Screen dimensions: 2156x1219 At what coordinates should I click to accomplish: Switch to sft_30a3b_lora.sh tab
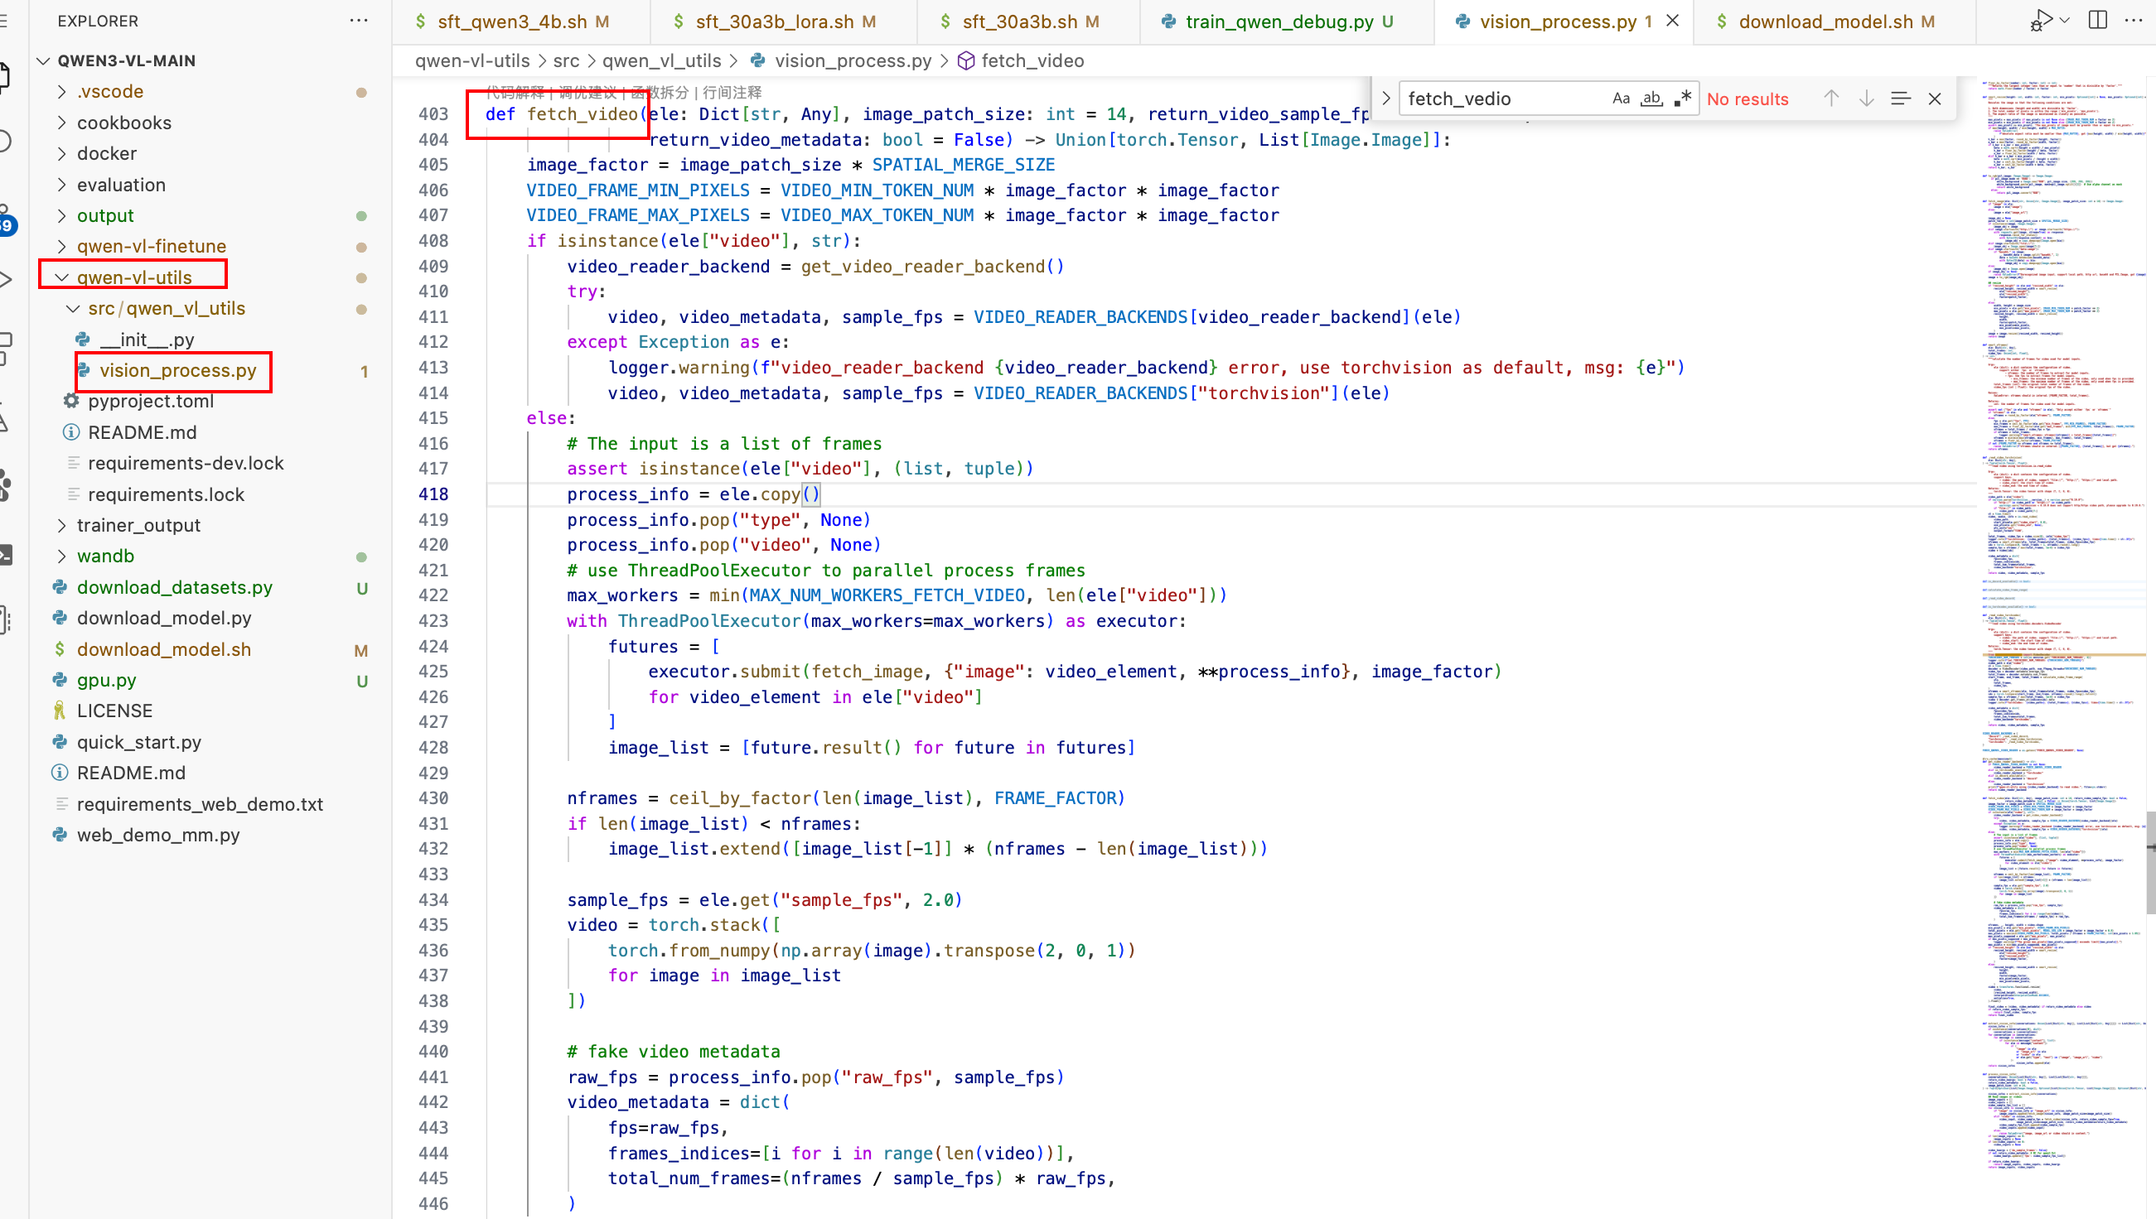point(774,22)
